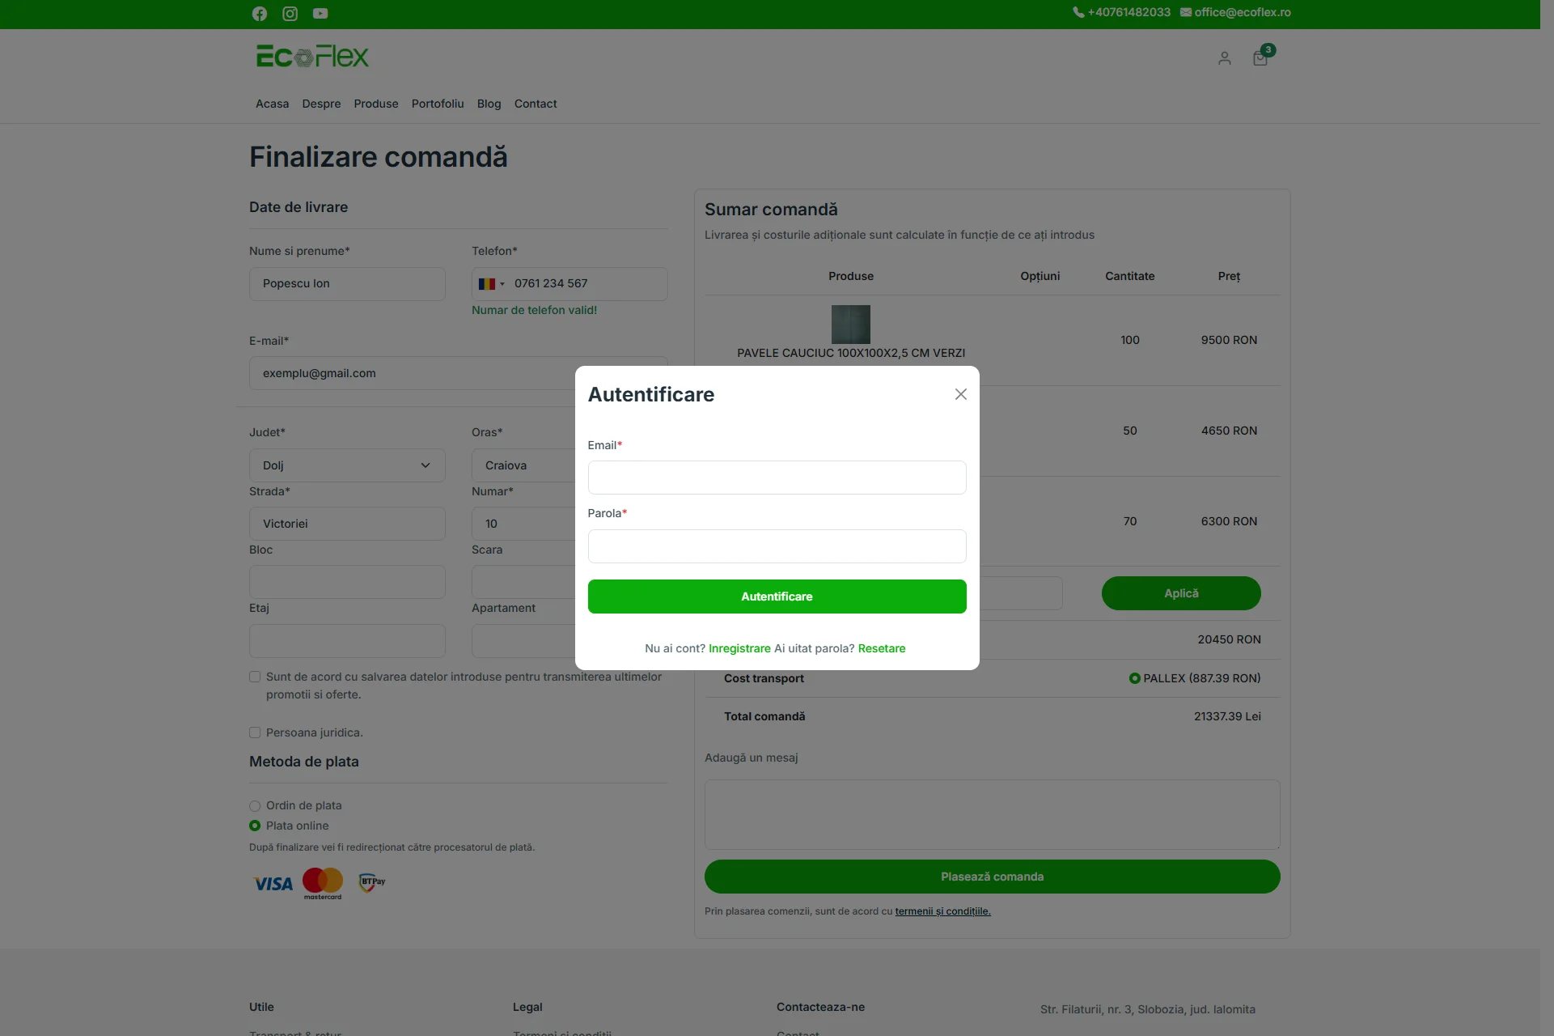Screen dimensions: 1554x1036
Task: Select Ordin de plata radio option
Action: (255, 806)
